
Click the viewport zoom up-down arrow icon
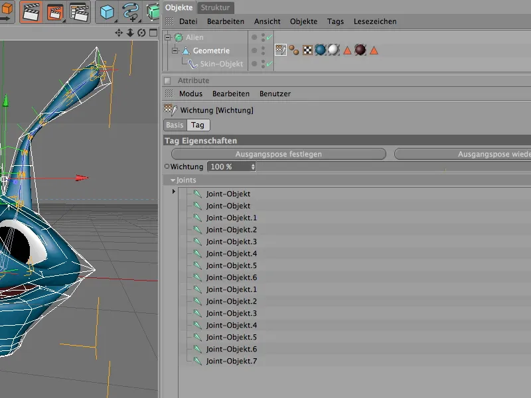pos(130,33)
